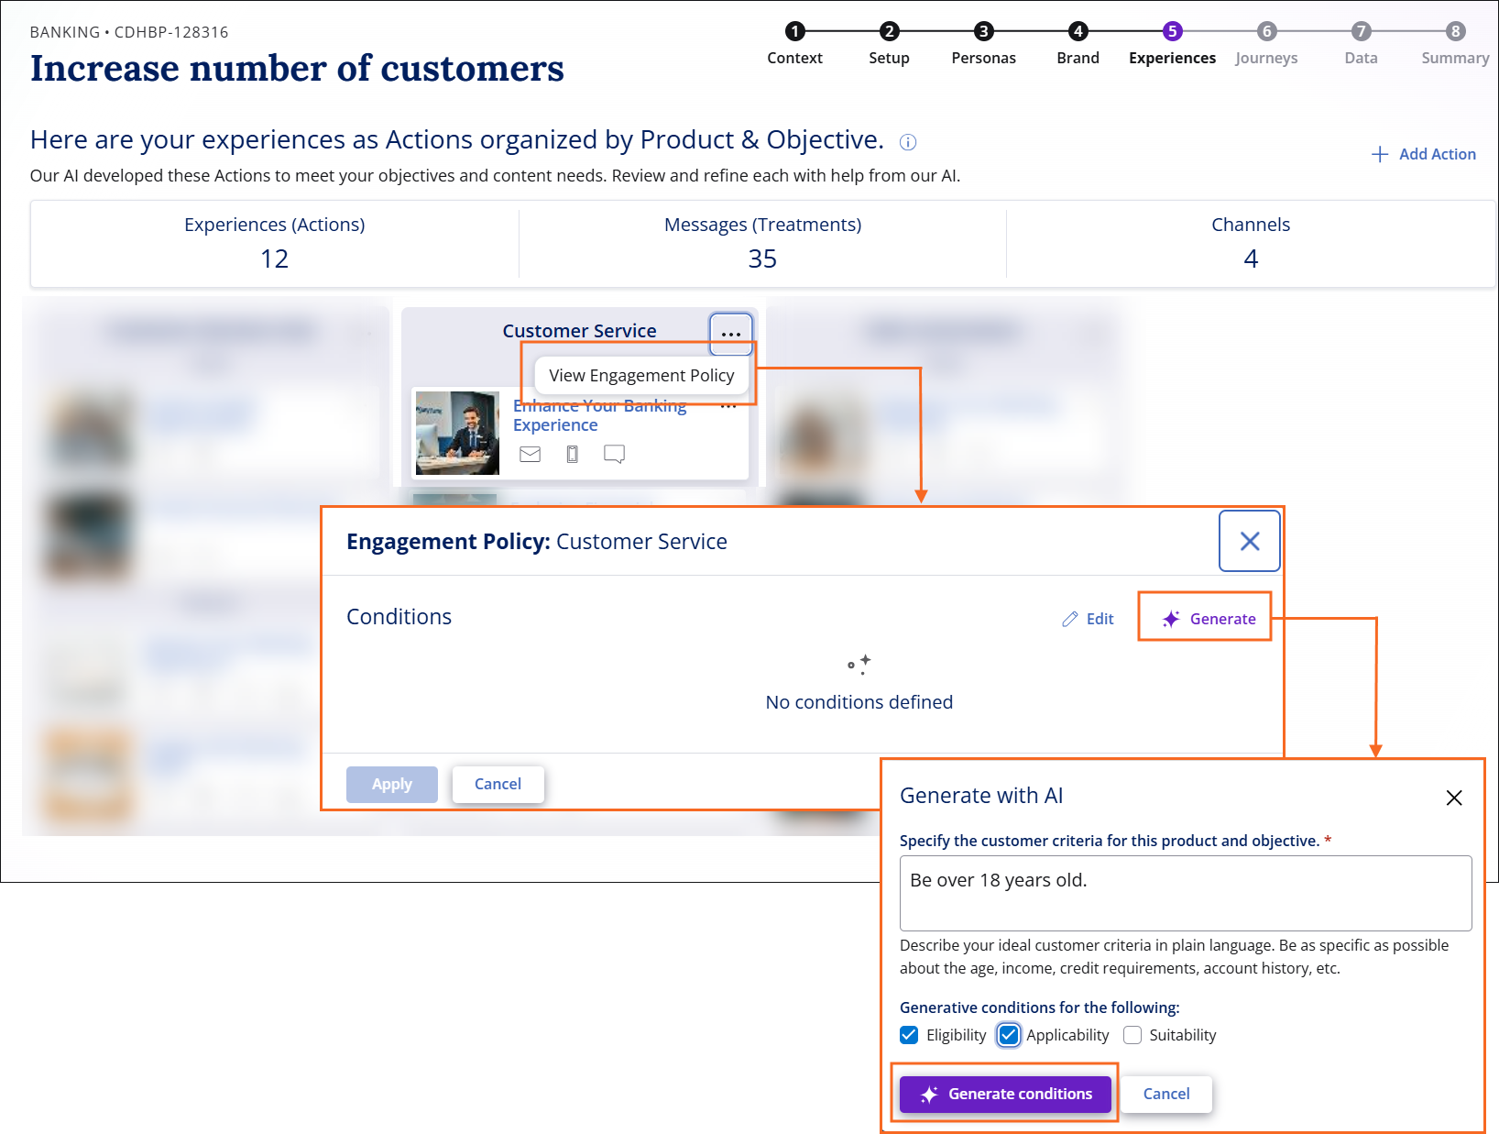Select View Engagement Policy menu option
1499x1134 pixels.
pos(641,375)
